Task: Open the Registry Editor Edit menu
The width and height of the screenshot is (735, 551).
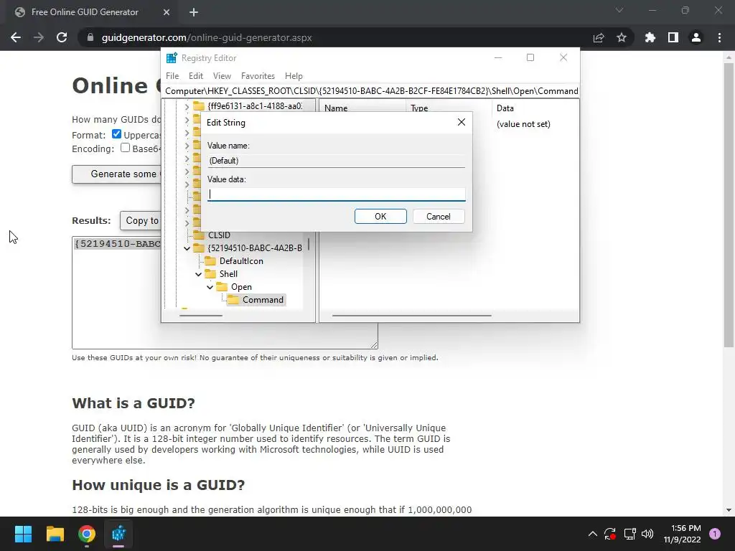Action: click(x=196, y=76)
